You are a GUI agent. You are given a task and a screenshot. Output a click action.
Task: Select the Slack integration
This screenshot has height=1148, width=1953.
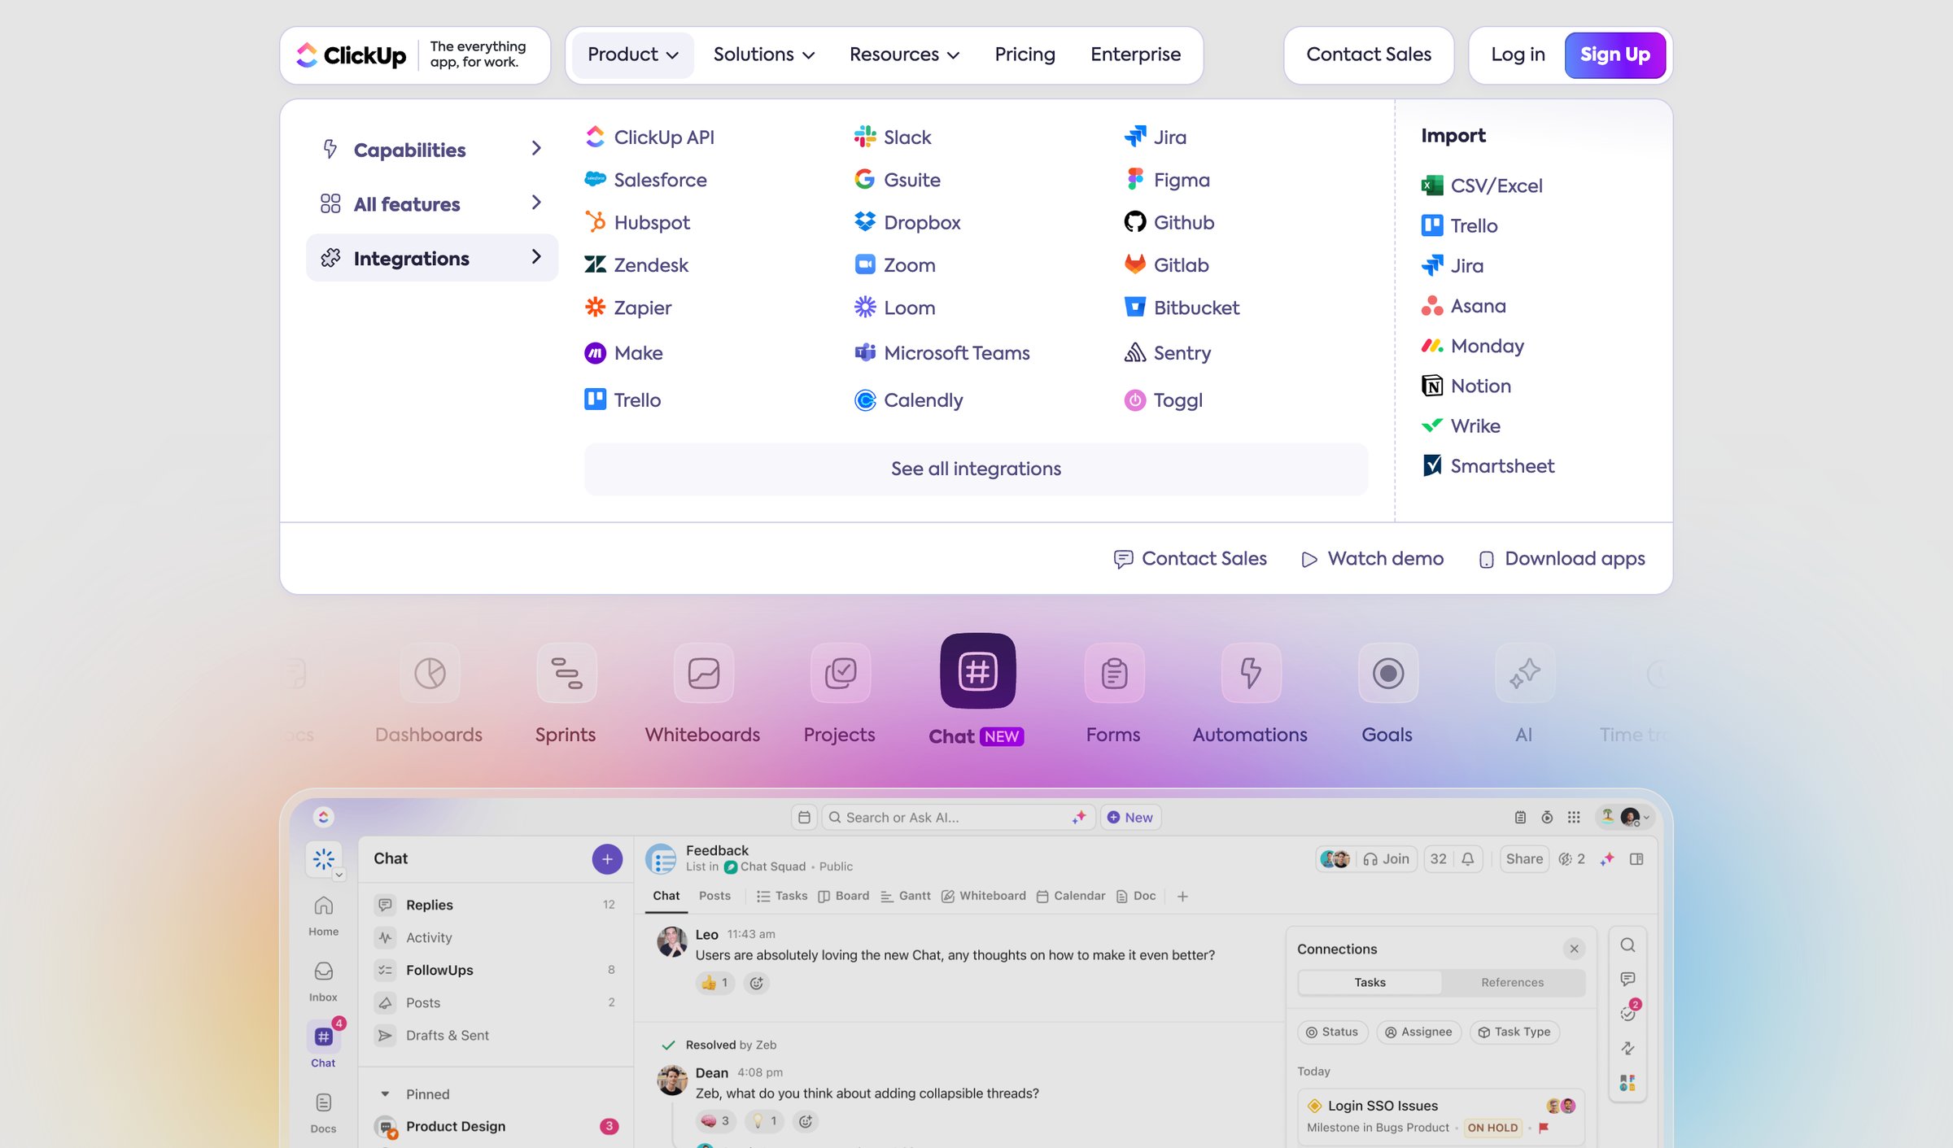(x=893, y=137)
